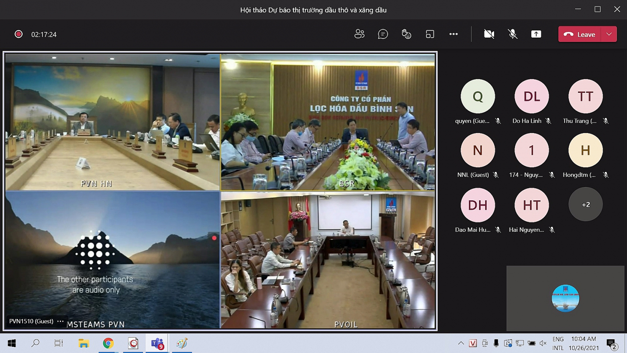Click the share content icon
627x353 pixels.
click(536, 34)
